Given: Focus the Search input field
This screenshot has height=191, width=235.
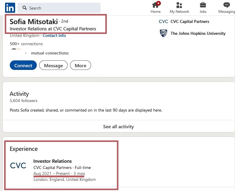Looking at the screenshot, I should coord(59,8).
